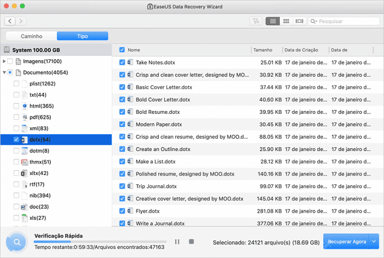Viewport: 384px width, 258px height.
Task: Select the Tipo tab
Action: tap(83, 36)
